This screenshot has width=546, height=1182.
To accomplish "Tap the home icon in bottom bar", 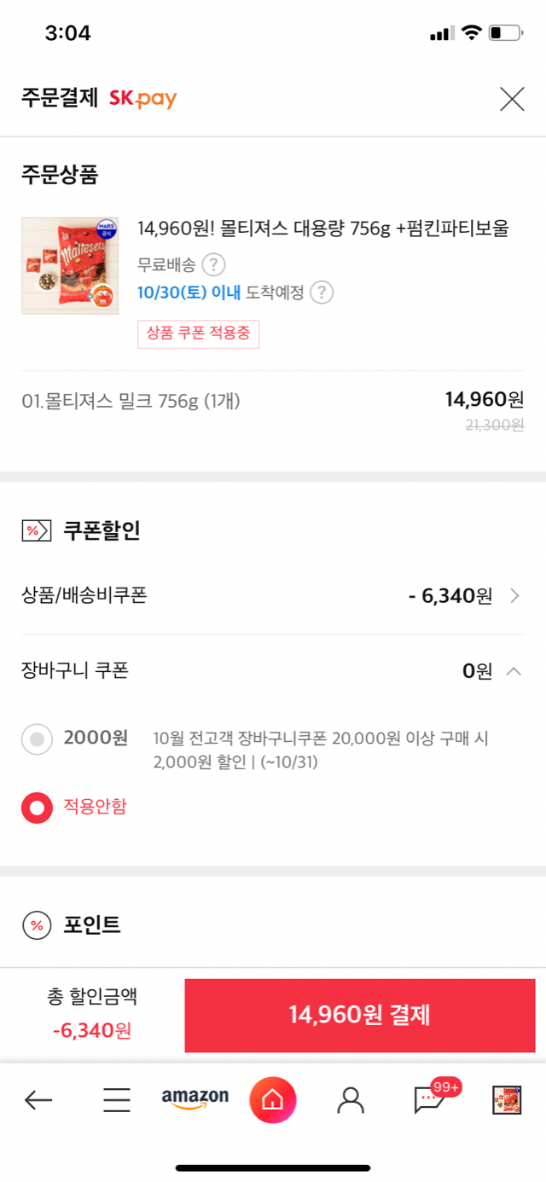I will 272,1100.
